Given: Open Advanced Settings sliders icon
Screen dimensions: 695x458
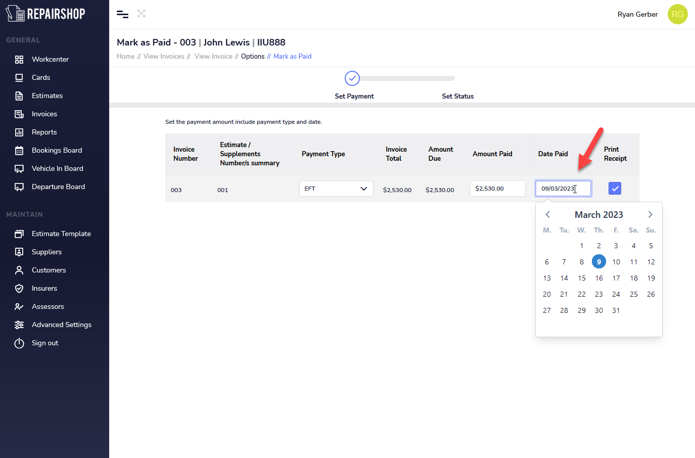Looking at the screenshot, I should 19,325.
